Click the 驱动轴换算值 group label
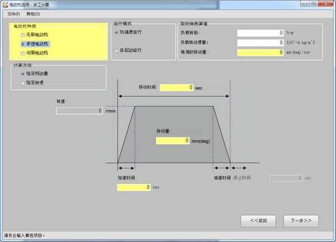Image resolution: width=336 pixels, height=242 pixels. [x=194, y=23]
